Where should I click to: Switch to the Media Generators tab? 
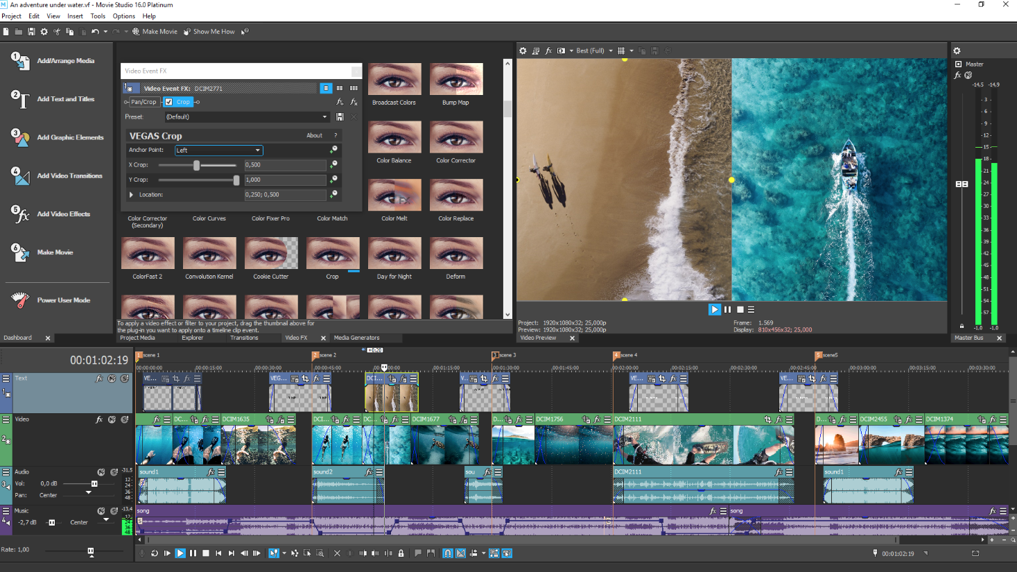coord(356,338)
